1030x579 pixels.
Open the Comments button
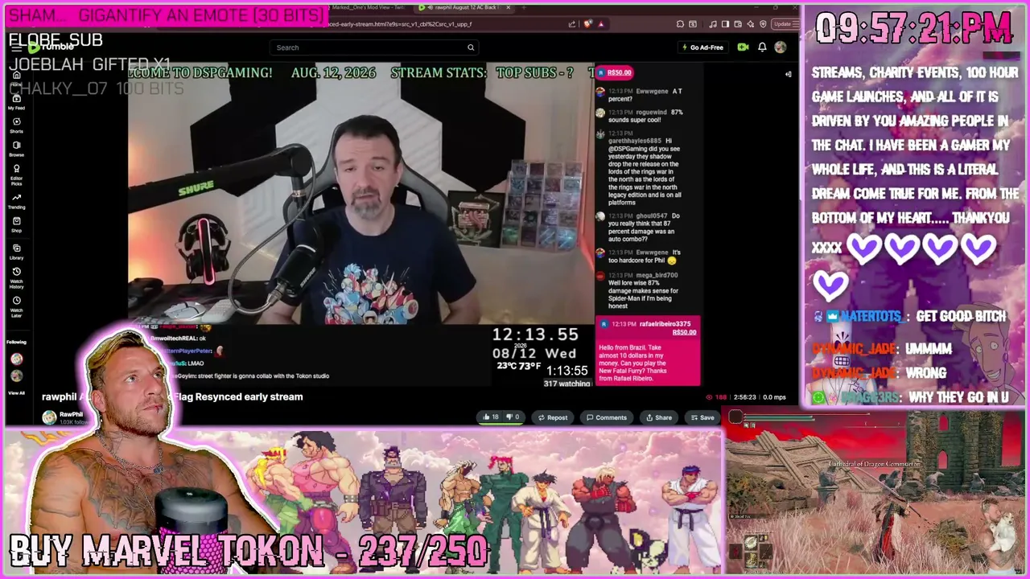607,417
